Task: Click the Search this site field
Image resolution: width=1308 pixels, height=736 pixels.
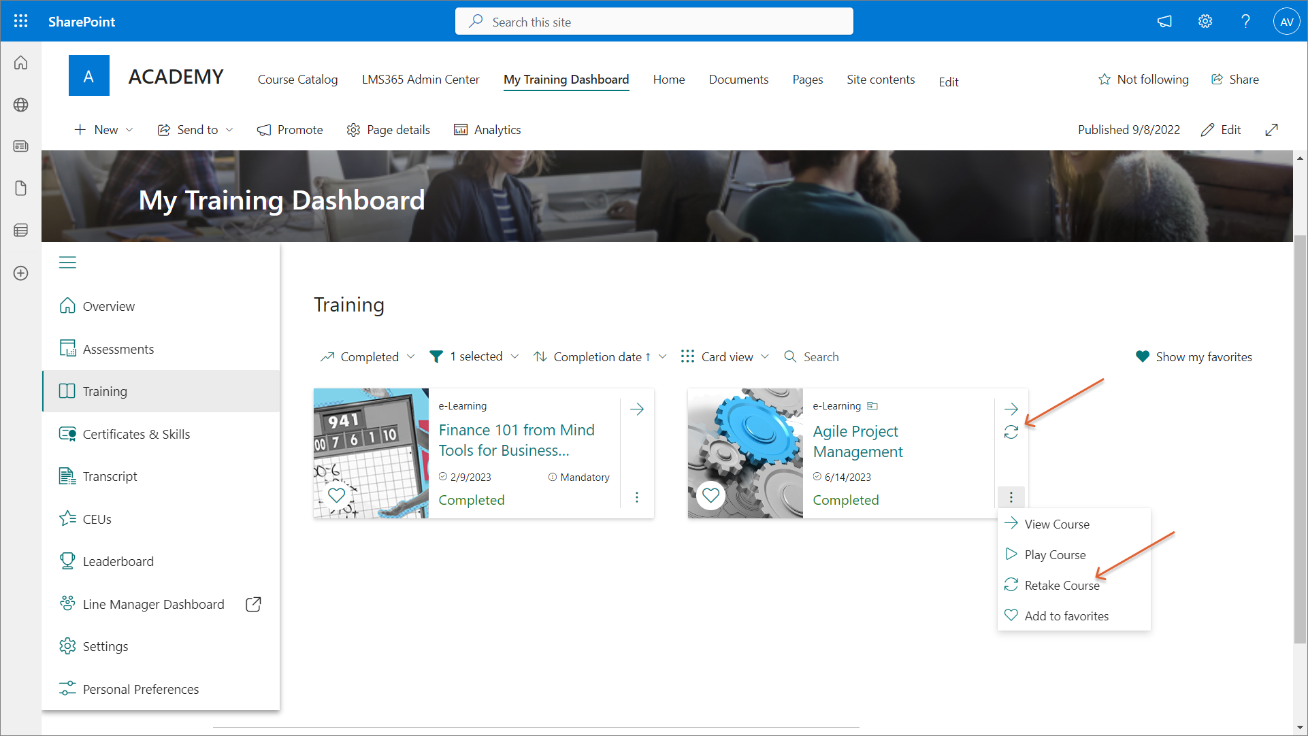Action: click(x=653, y=22)
